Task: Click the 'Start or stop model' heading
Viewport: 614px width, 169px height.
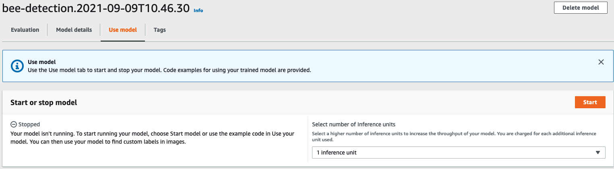Action: [43, 103]
